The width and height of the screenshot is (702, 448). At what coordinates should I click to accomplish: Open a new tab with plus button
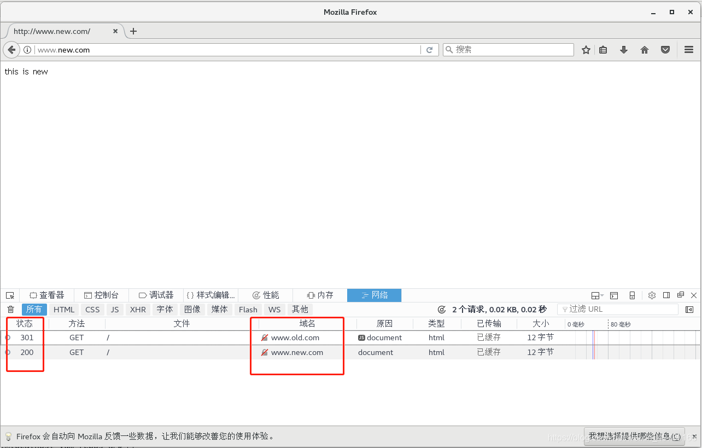click(x=133, y=31)
